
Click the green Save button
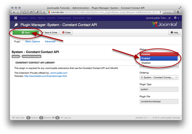click(x=25, y=32)
